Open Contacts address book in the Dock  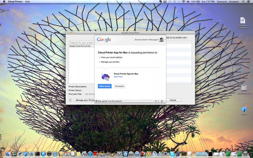point(61,154)
